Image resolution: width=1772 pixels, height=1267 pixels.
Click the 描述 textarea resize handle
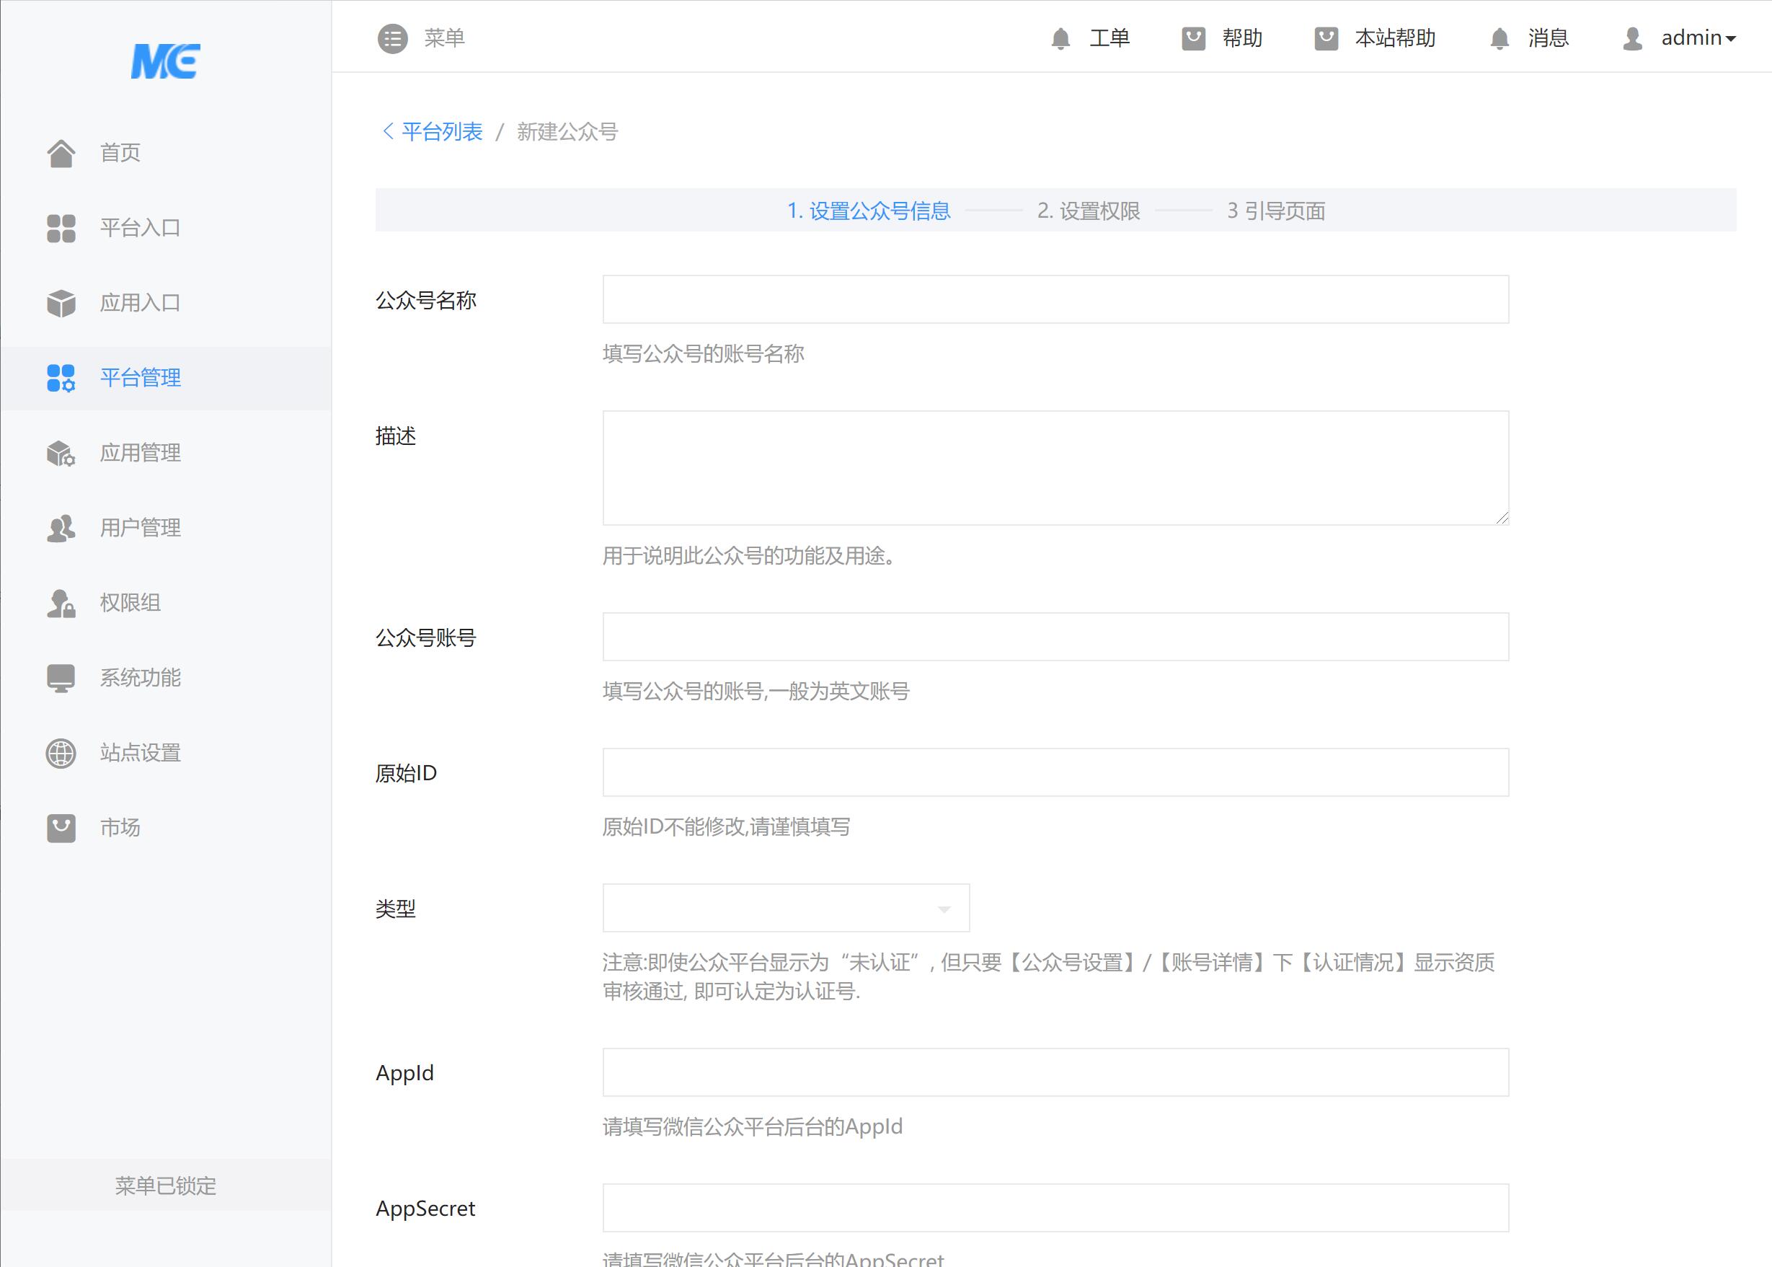(1502, 518)
